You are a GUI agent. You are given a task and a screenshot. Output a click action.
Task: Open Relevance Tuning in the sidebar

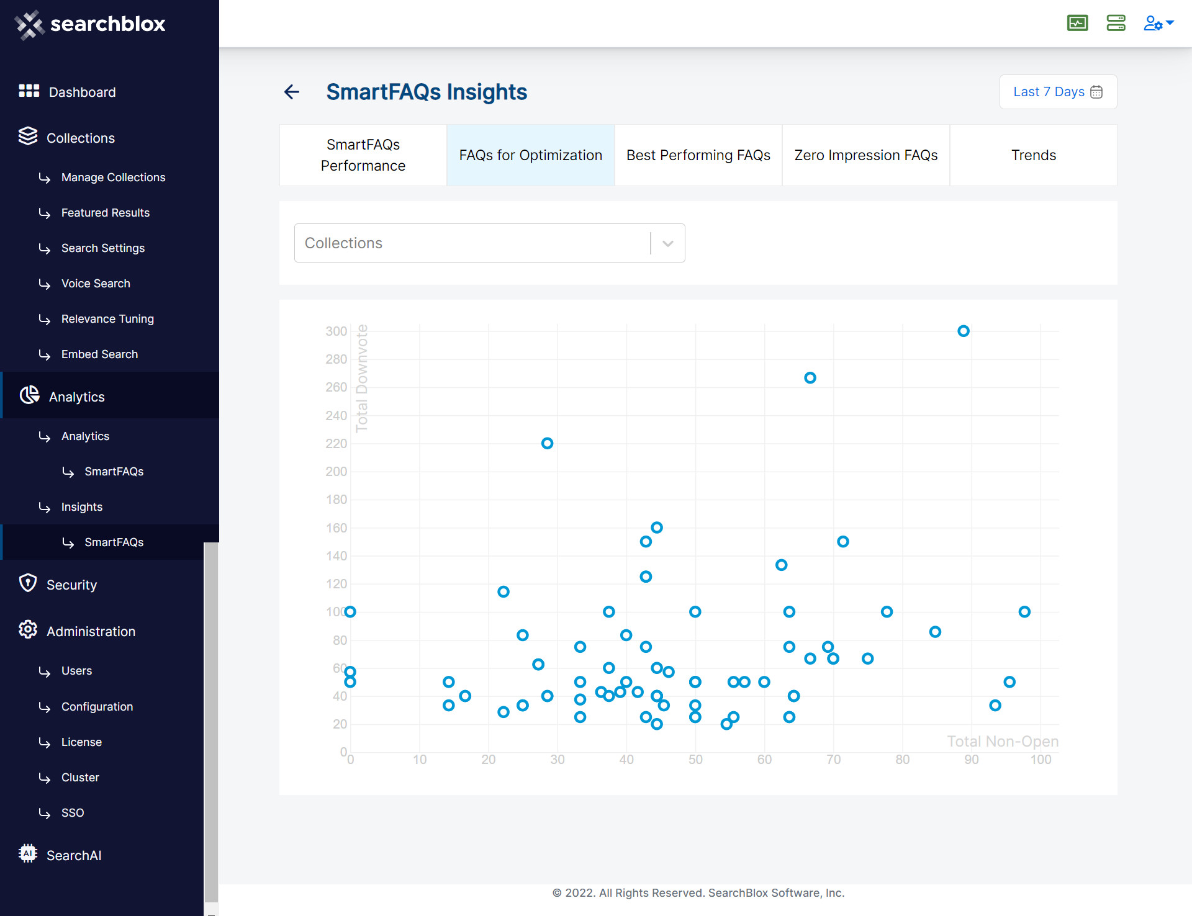107,319
